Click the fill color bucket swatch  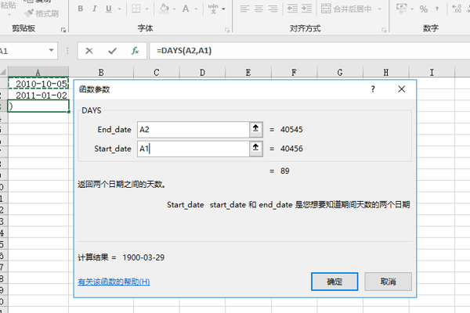(163, 9)
